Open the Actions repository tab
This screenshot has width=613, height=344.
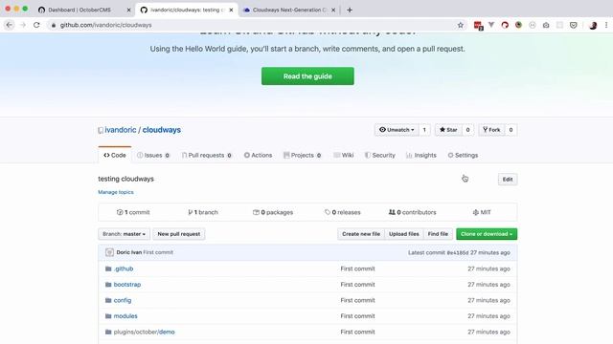(x=258, y=155)
